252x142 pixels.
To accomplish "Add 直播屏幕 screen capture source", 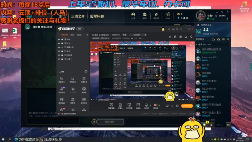I will pyautogui.click(x=112, y=106).
